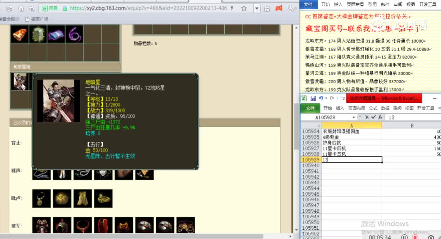This screenshot has height=239, width=441.
Task: Click the green stone inventory item
Action: [x=38, y=34]
